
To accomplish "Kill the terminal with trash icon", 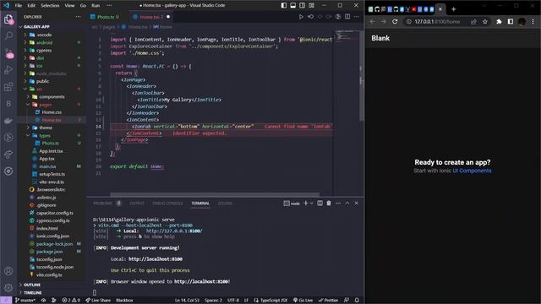I will click(x=329, y=204).
